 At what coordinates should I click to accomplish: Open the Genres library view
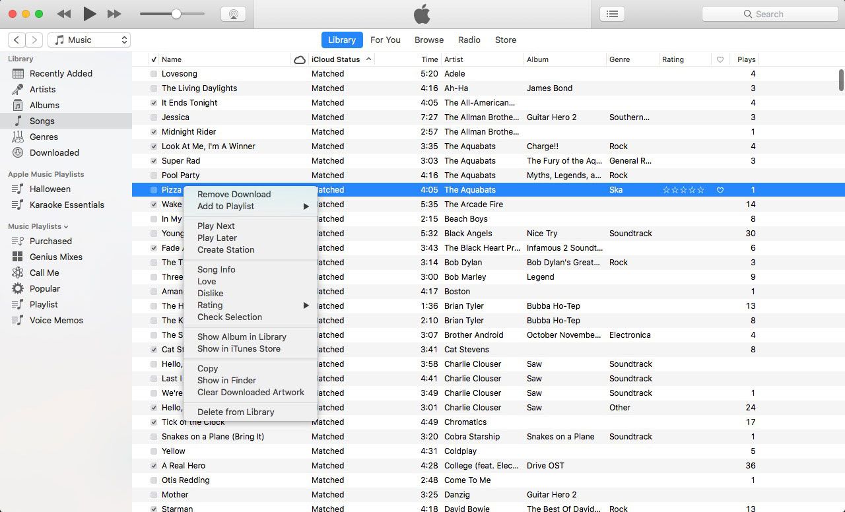(44, 137)
